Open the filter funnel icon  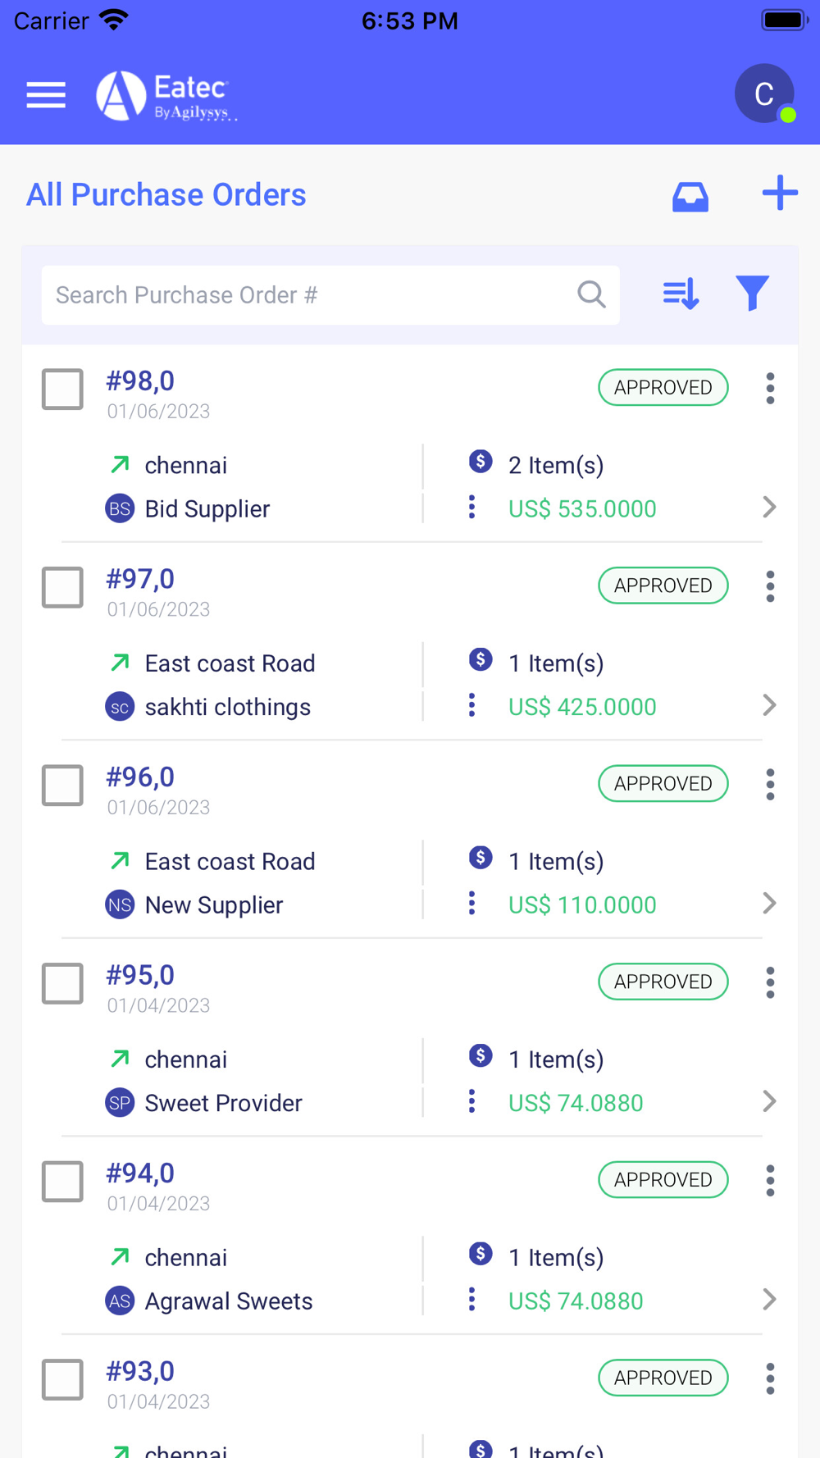point(752,294)
